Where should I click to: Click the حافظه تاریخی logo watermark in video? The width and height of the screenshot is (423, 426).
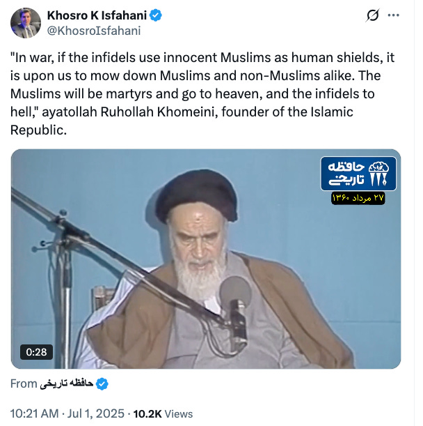coord(358,174)
